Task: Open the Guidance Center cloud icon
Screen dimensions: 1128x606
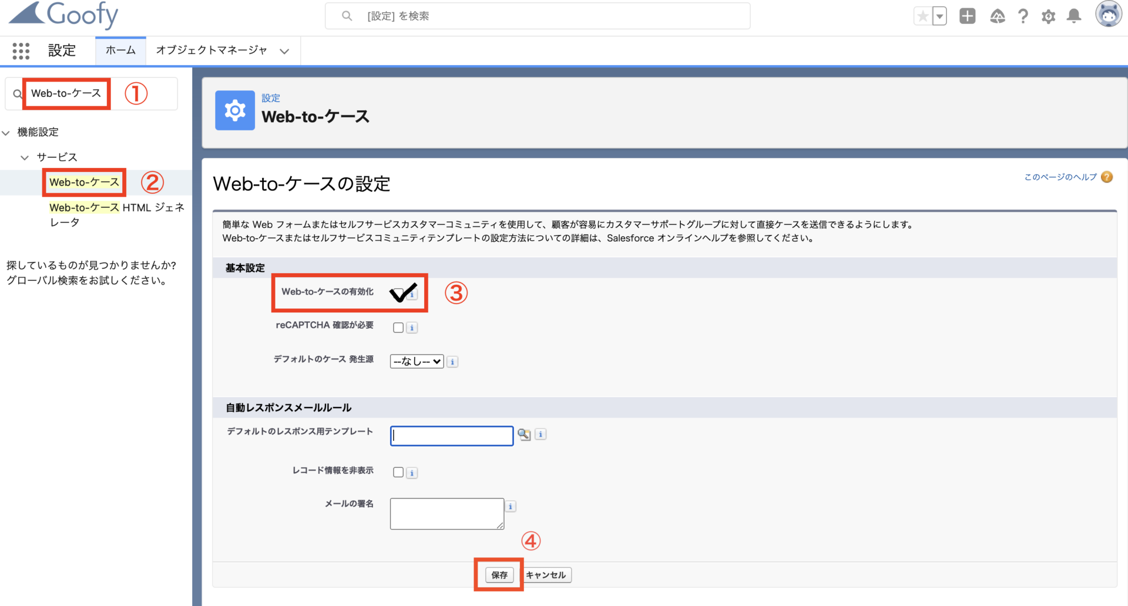Action: (x=997, y=16)
